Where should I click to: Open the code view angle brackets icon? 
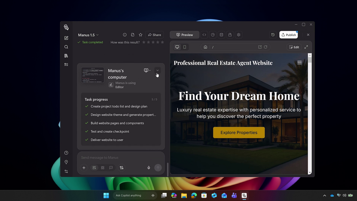pos(204,35)
